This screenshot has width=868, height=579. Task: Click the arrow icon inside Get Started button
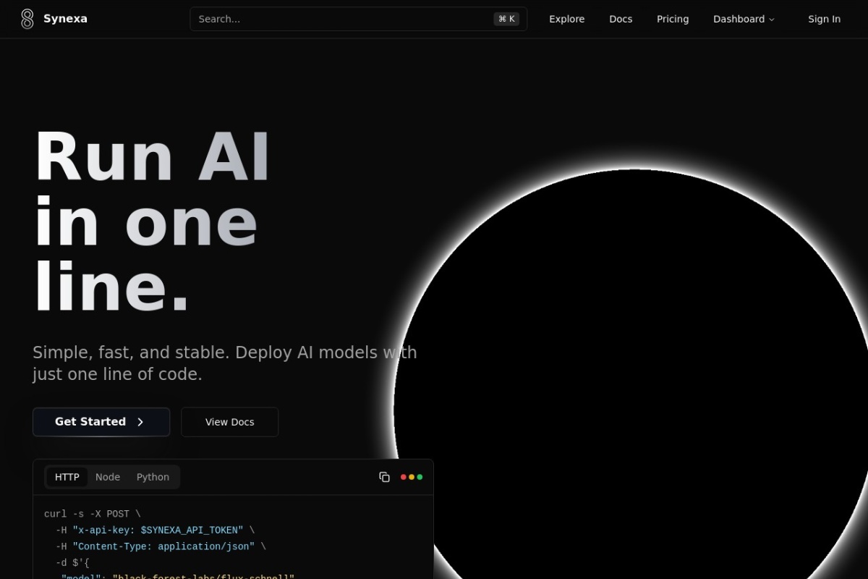(140, 422)
